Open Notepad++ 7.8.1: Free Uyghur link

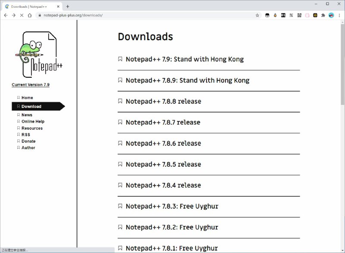pos(172,248)
